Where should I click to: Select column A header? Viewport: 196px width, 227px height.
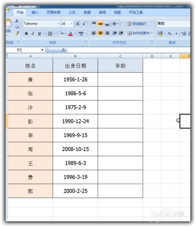[x=30, y=56]
